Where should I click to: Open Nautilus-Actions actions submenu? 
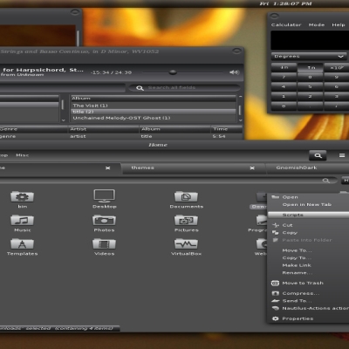pyautogui.click(x=308, y=308)
